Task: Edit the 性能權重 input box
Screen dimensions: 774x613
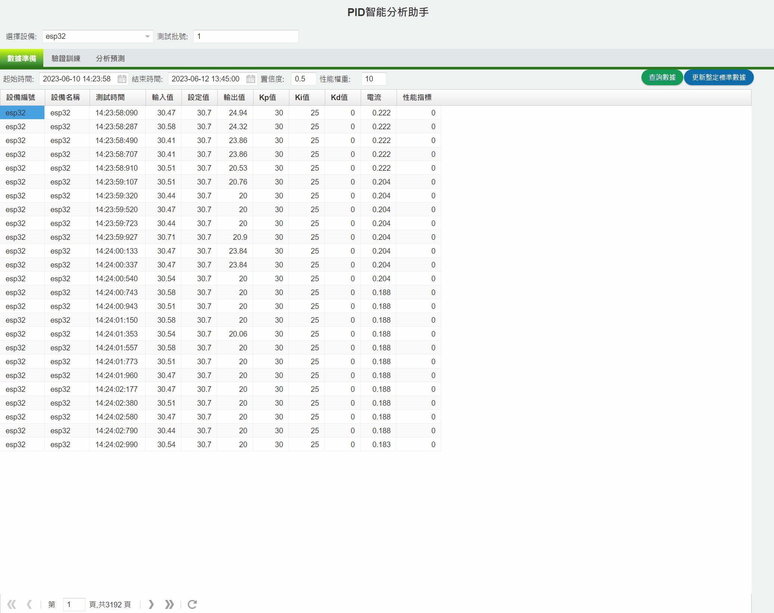Action: pyautogui.click(x=373, y=79)
